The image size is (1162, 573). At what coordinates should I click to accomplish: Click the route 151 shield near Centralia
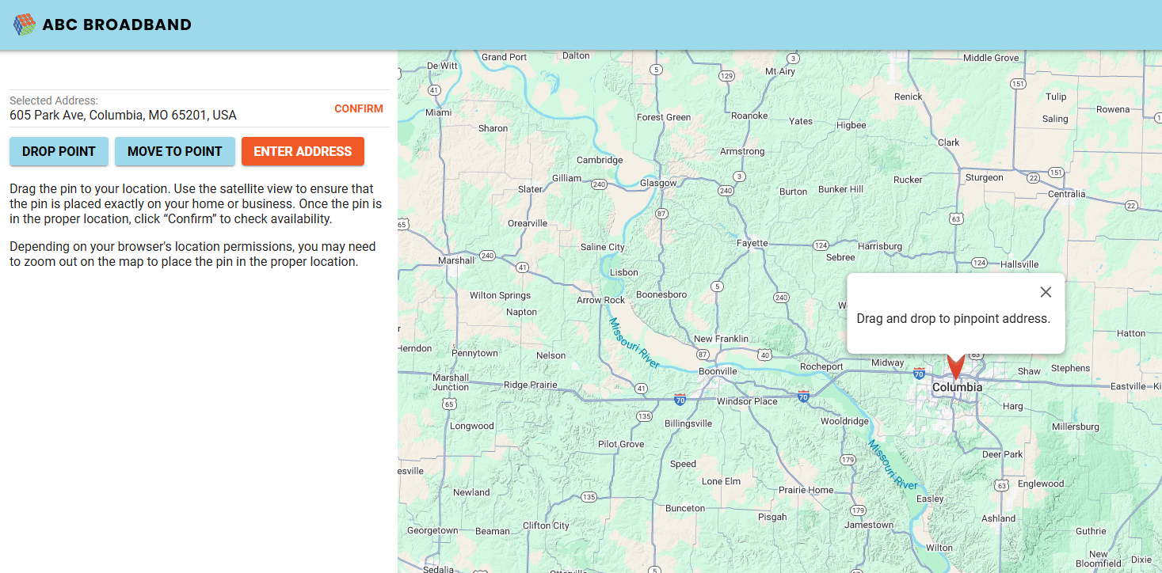tap(1055, 172)
